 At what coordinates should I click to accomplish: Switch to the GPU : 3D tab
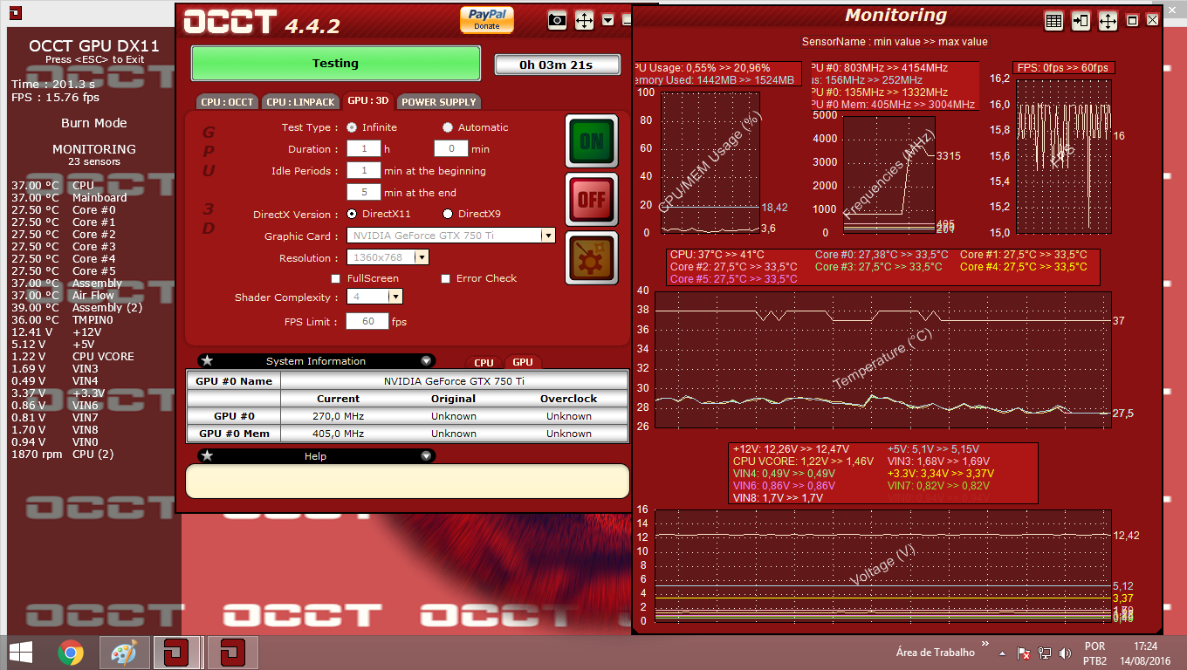pyautogui.click(x=367, y=101)
